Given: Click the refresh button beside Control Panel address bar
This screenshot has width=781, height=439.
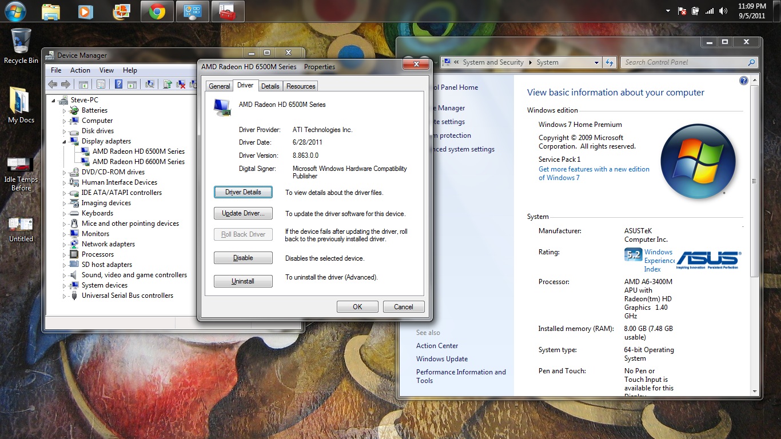Looking at the screenshot, I should [609, 62].
